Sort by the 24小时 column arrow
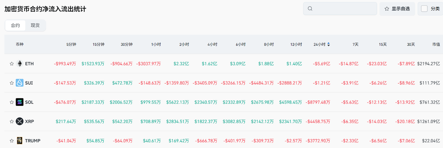The width and height of the screenshot is (443, 148). tap(328, 45)
